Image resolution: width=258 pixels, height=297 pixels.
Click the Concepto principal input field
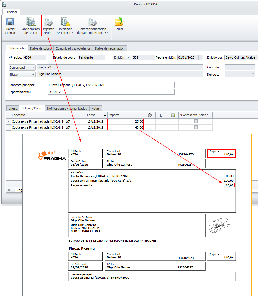point(111,85)
